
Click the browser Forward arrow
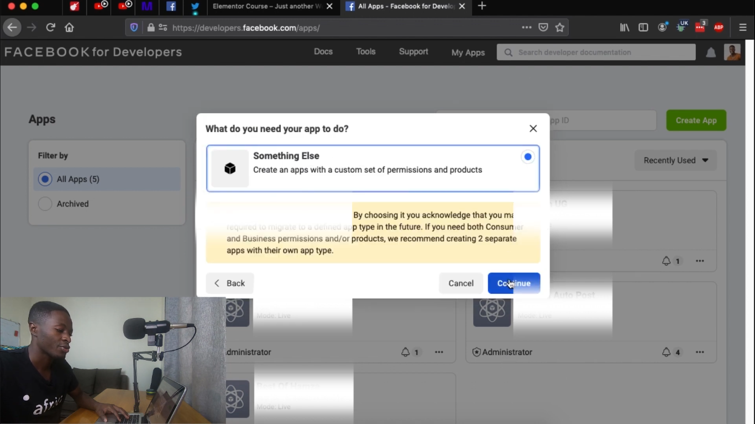point(32,27)
